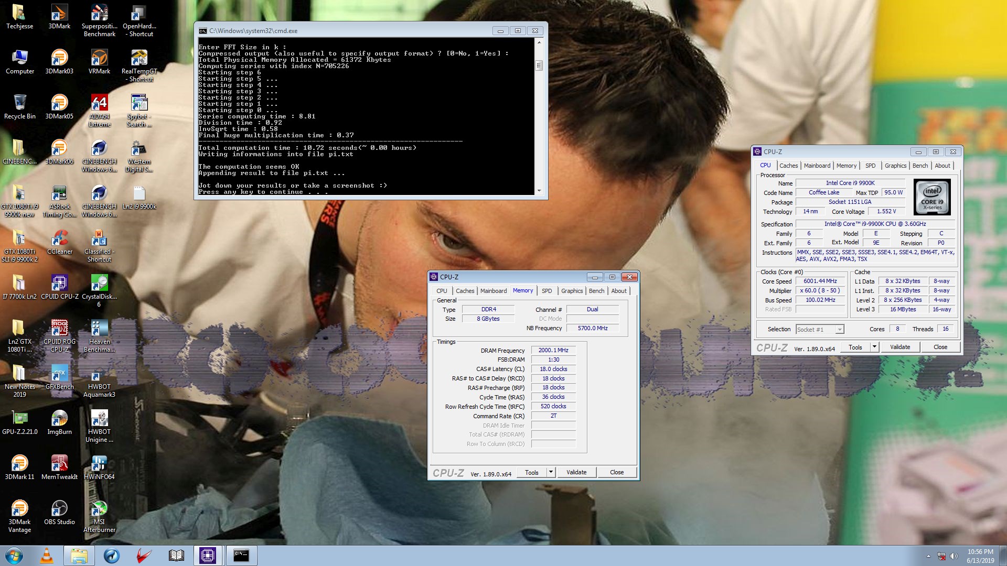The height and width of the screenshot is (566, 1007).
Task: Launch CINEBENCH Windows 64 upper icon
Action: click(x=99, y=156)
